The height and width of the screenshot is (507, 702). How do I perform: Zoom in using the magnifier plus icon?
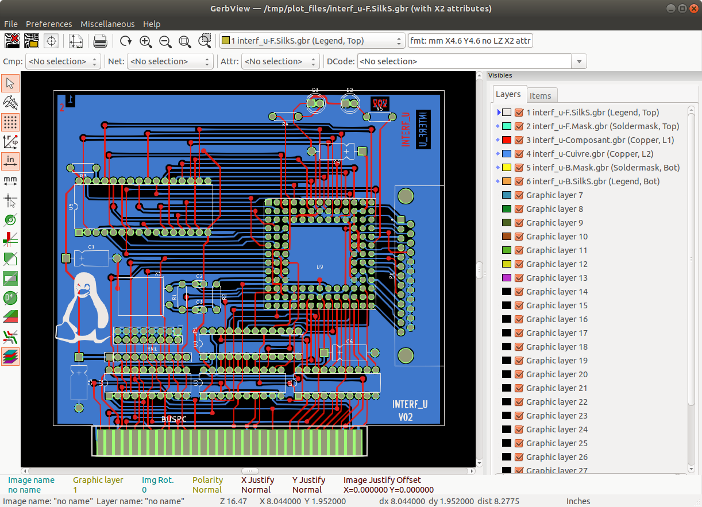145,41
